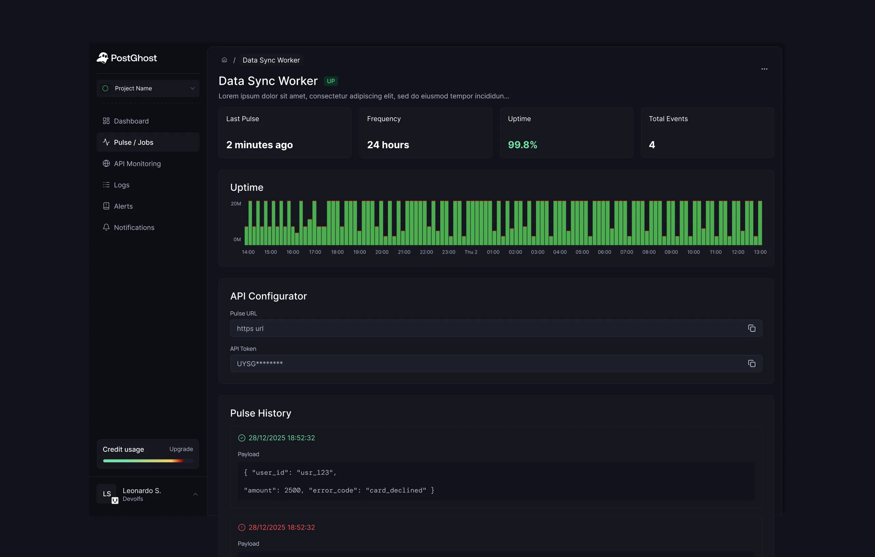Click the Uptime chart section heading

pyautogui.click(x=247, y=188)
